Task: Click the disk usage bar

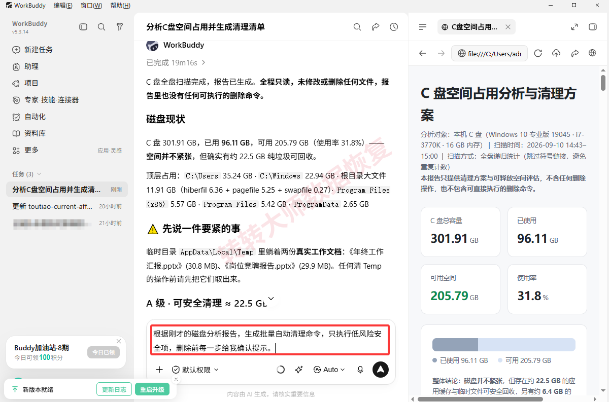Action: click(504, 345)
